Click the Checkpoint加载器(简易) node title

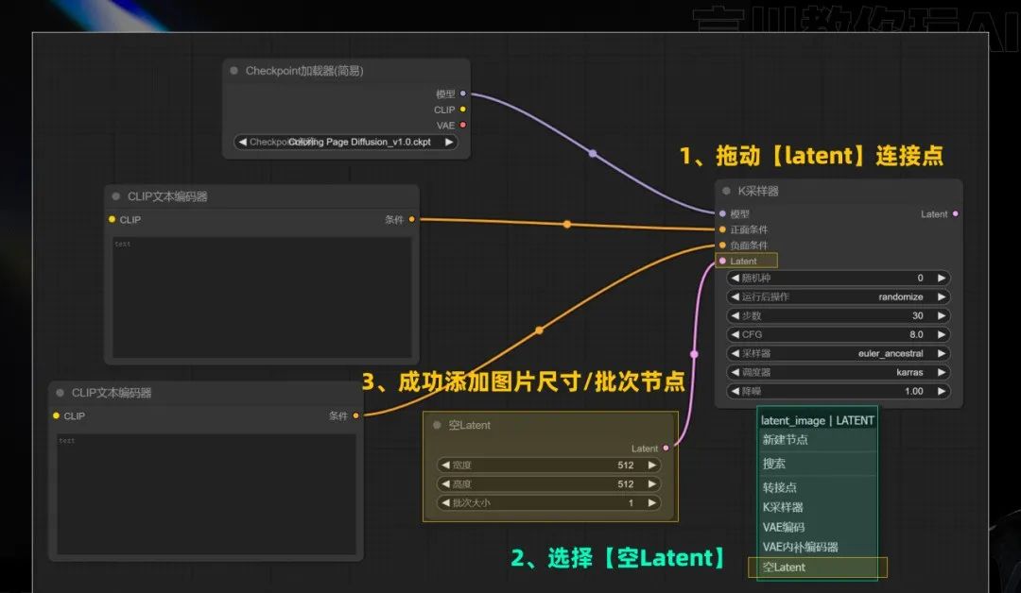click(x=304, y=70)
